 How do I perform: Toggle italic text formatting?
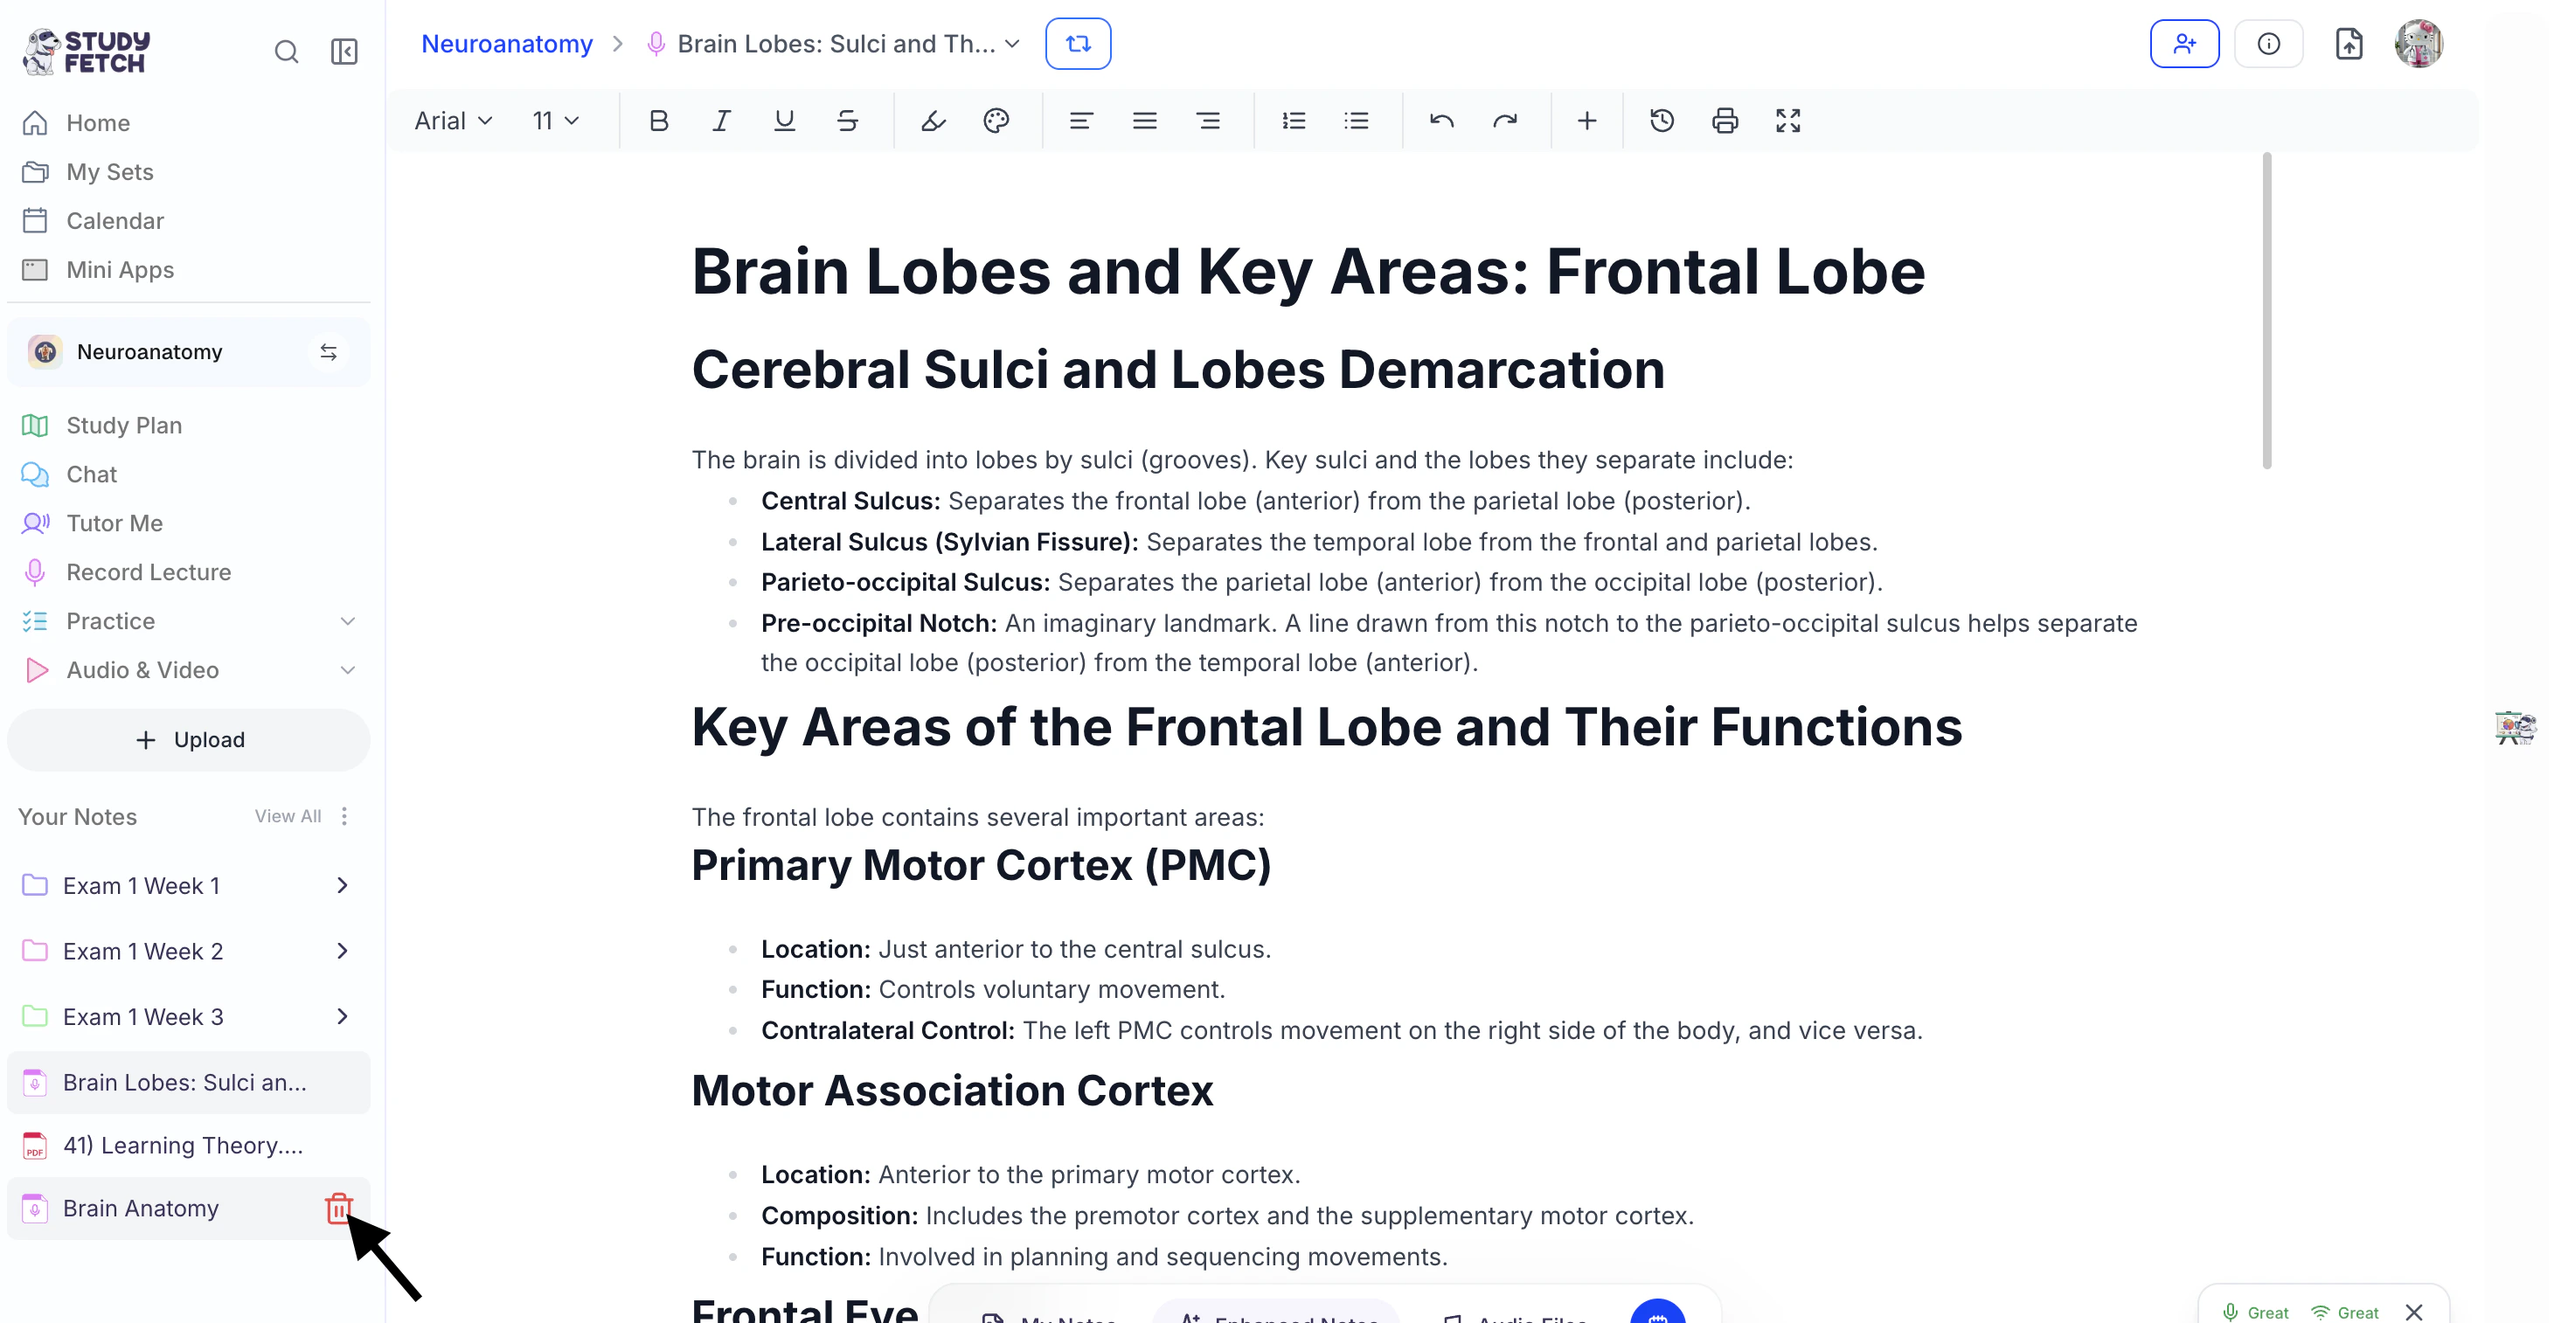tap(721, 121)
